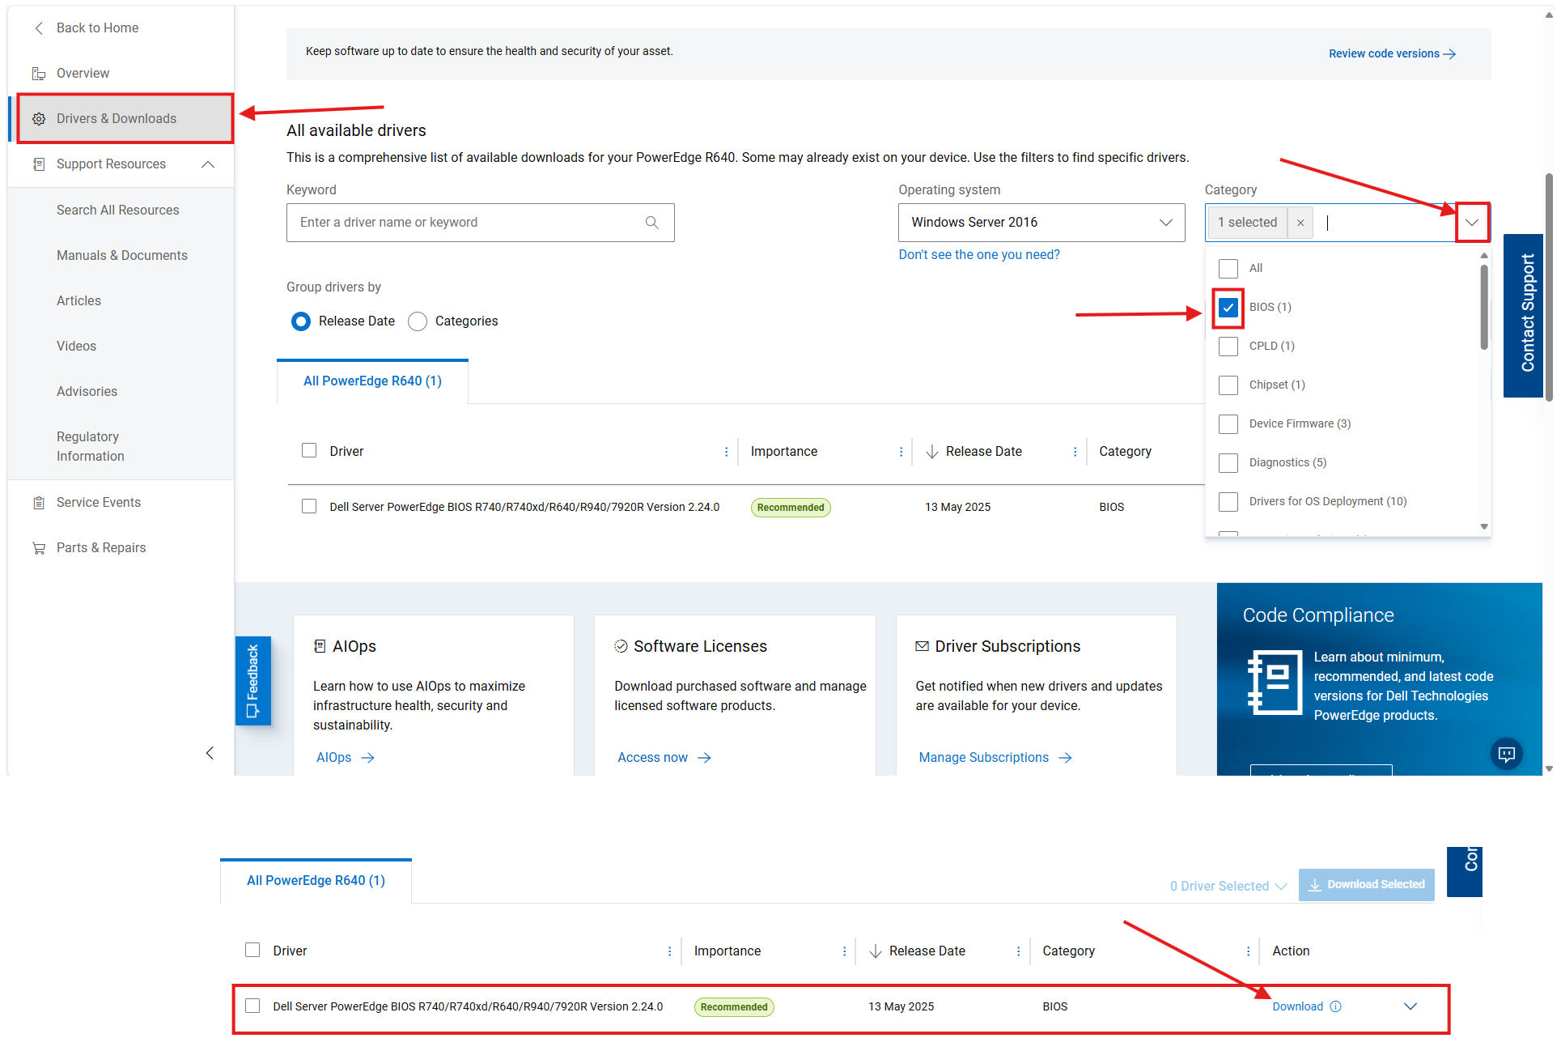1561x1038 pixels.
Task: Open Driver column options menu dots
Action: [726, 452]
